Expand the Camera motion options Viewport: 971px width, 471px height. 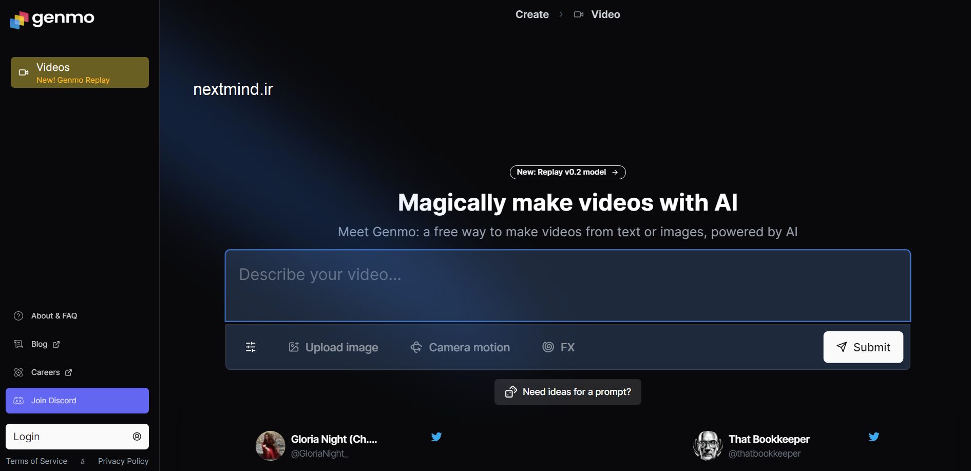click(460, 347)
